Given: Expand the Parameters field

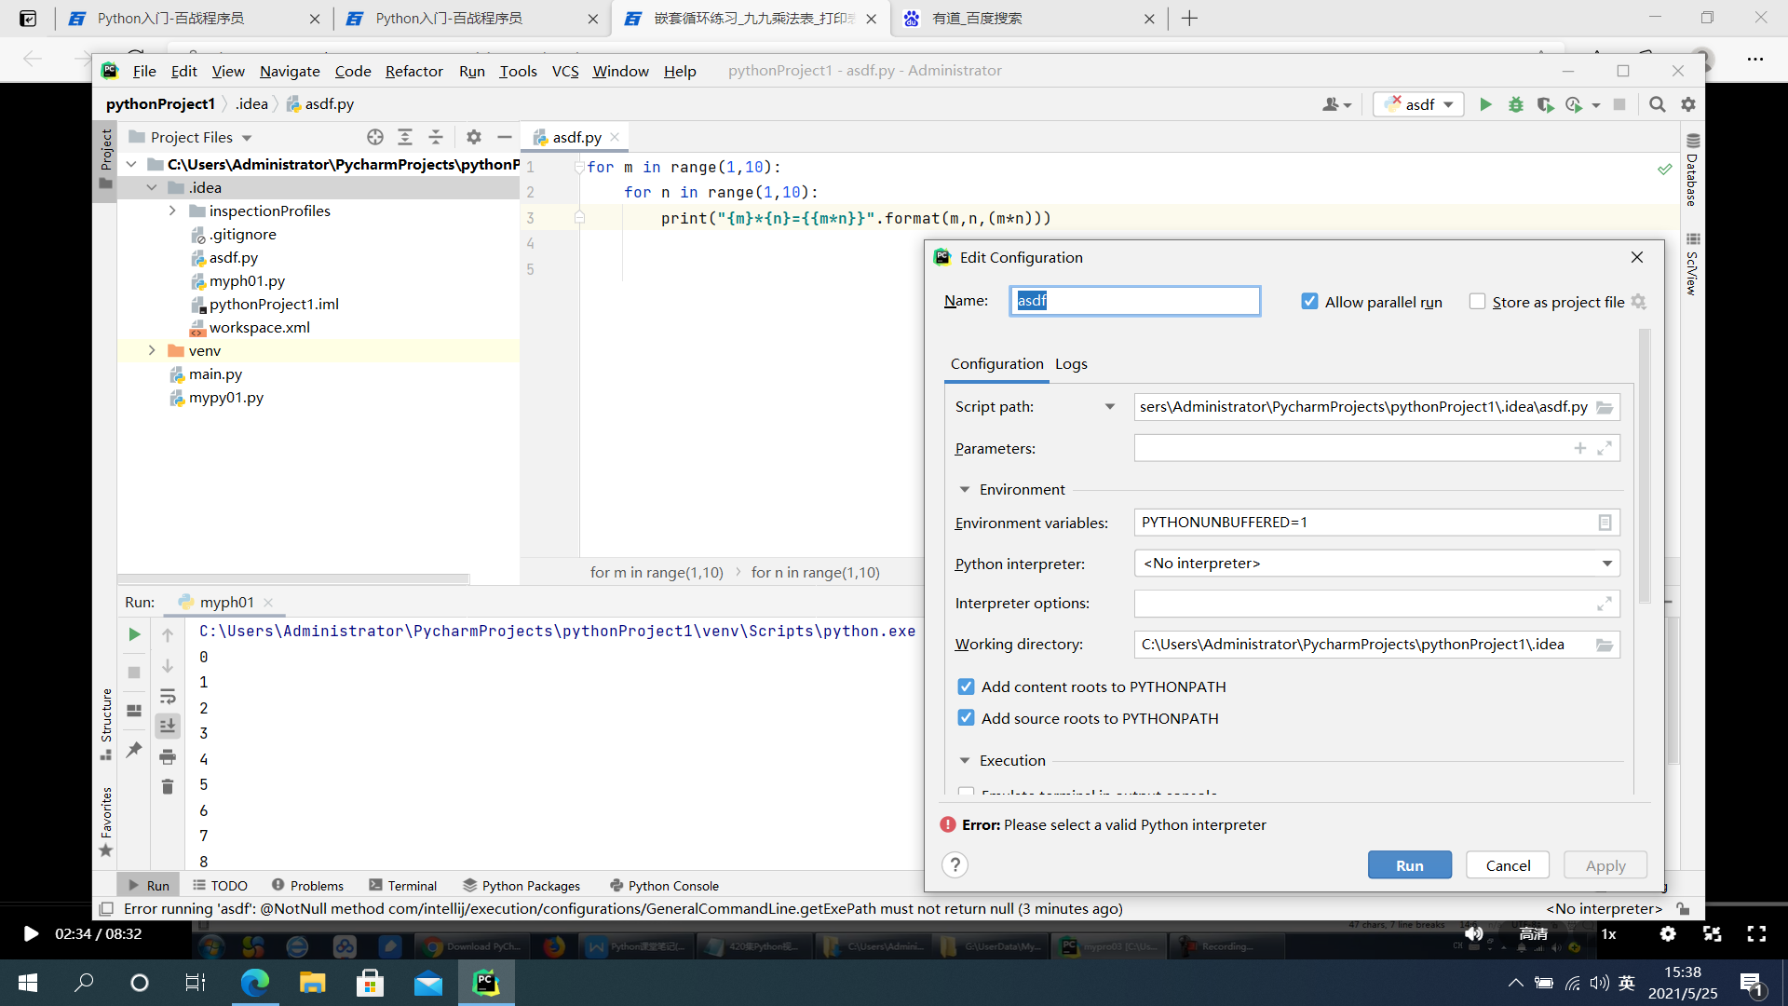Looking at the screenshot, I should (x=1605, y=448).
